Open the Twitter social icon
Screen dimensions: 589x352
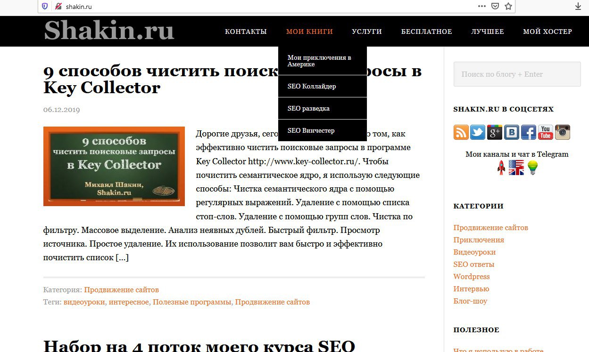point(478,132)
